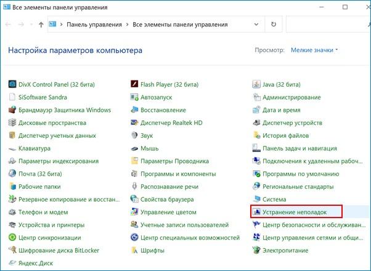Open Программы по умолчанию
The width and height of the screenshot is (371, 271).
click(x=301, y=174)
